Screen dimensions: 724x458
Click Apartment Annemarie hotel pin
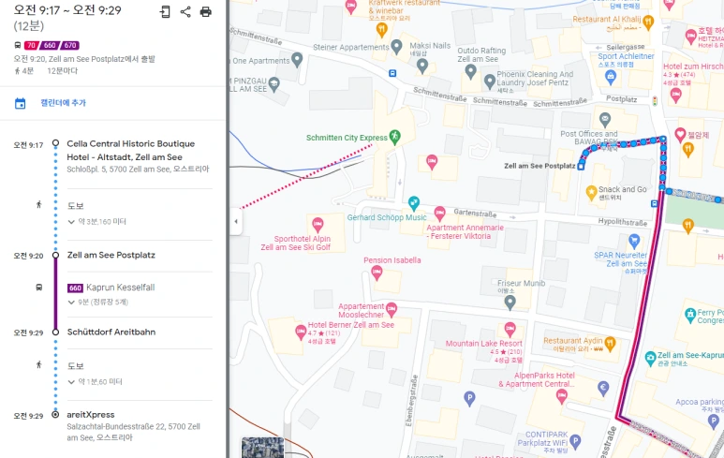click(439, 214)
